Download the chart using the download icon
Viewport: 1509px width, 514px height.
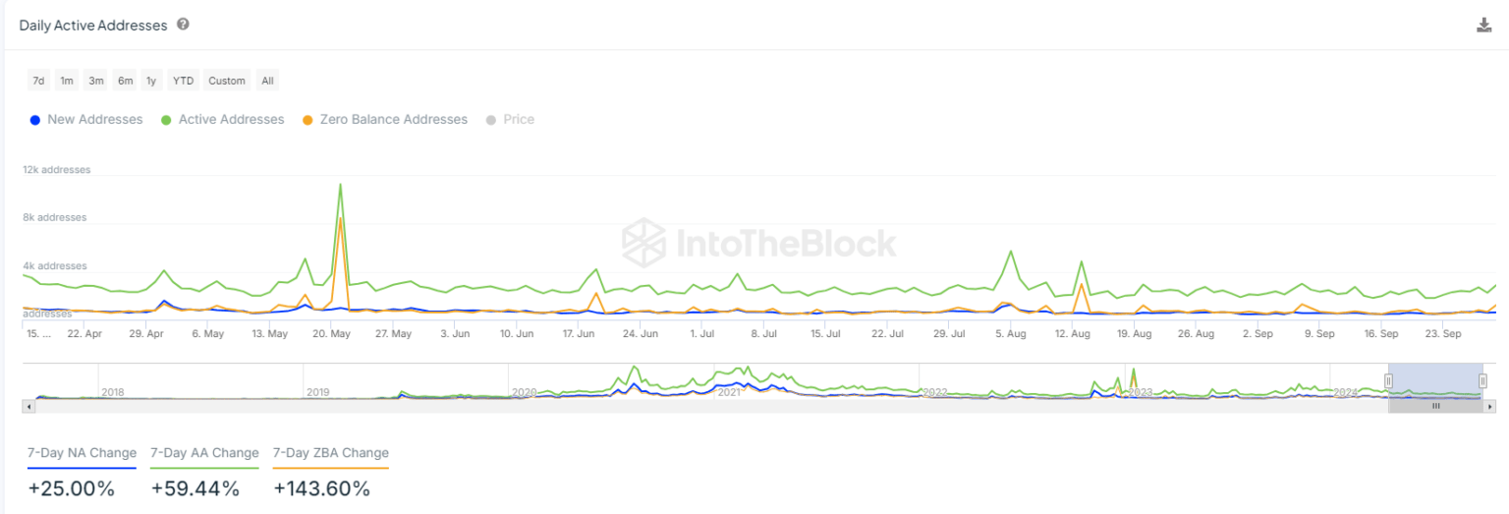tap(1483, 26)
